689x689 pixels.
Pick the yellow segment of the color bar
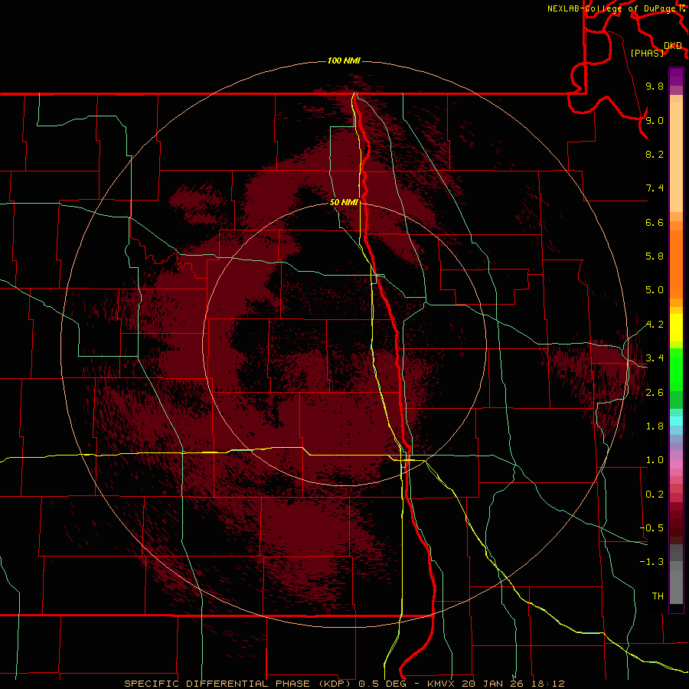click(x=676, y=328)
